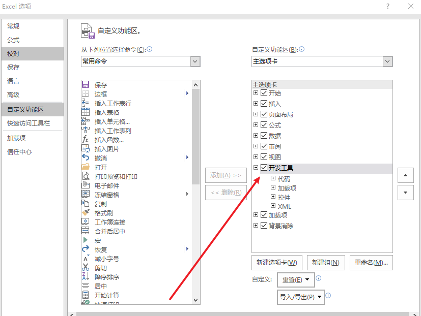Open the 常用命令 dropdown list
The width and height of the screenshot is (421, 316).
click(x=195, y=61)
